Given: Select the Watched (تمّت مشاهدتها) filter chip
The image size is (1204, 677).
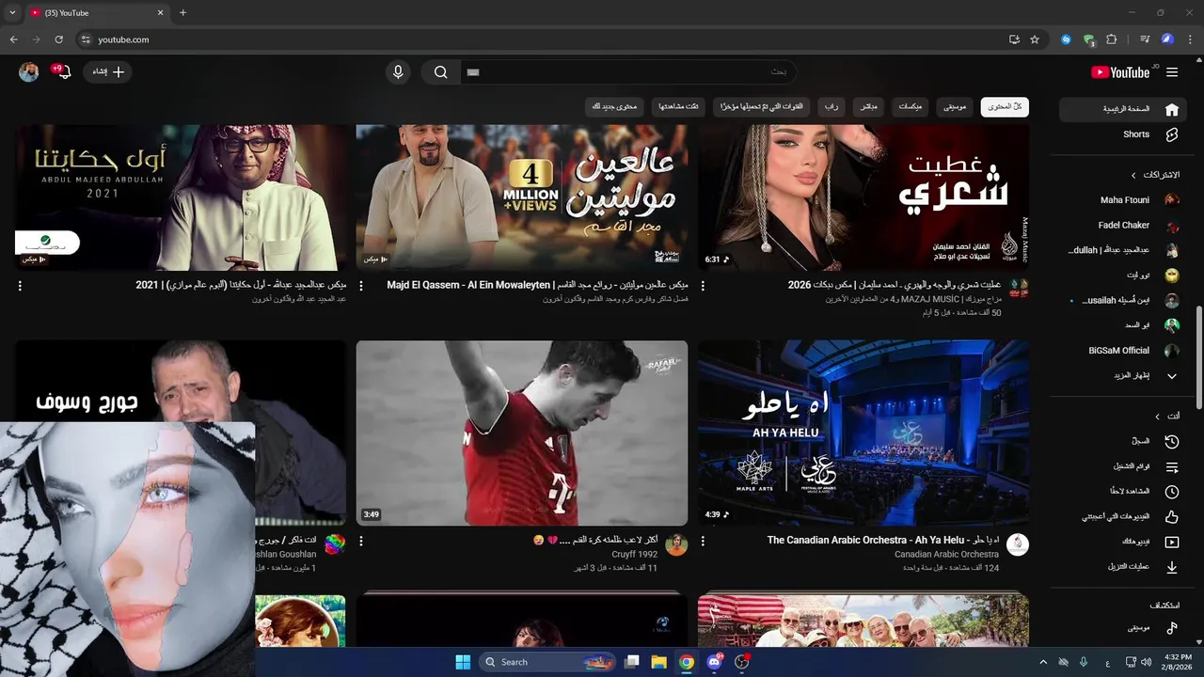Looking at the screenshot, I should (678, 107).
